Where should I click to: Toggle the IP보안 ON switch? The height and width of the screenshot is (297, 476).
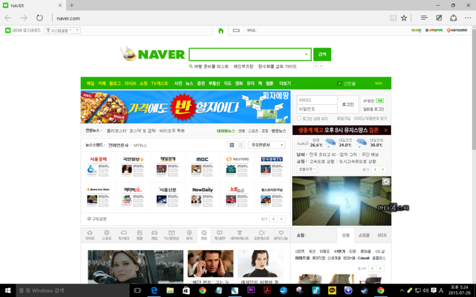380,101
